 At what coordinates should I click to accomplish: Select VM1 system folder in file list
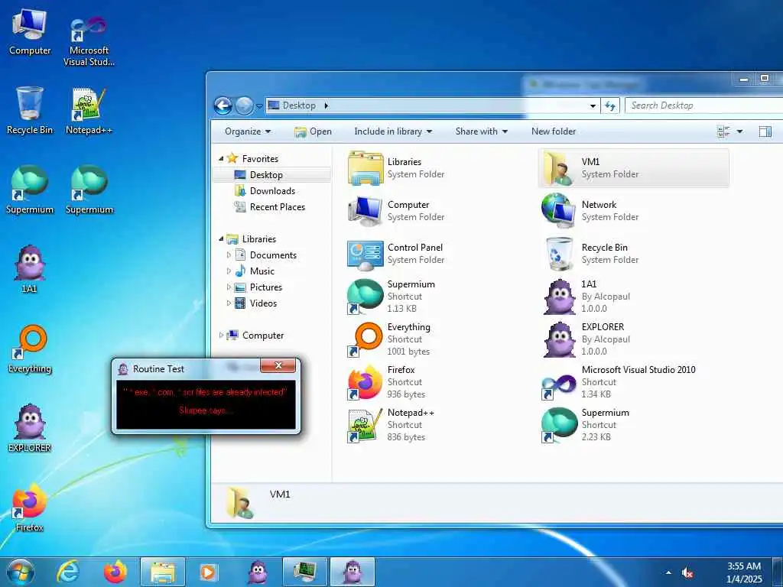[634, 168]
